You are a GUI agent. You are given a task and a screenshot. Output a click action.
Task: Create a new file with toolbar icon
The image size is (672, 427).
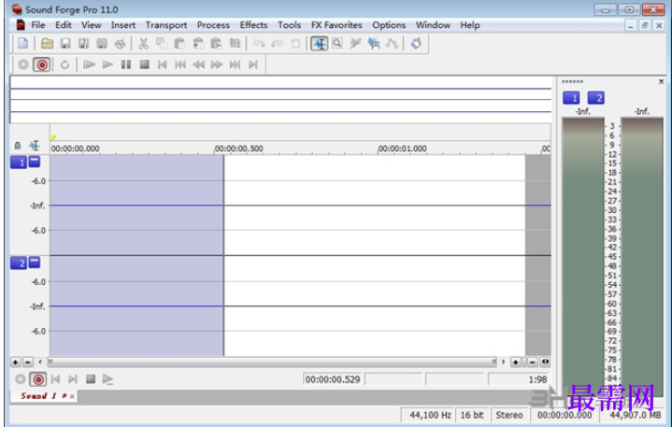click(x=22, y=43)
